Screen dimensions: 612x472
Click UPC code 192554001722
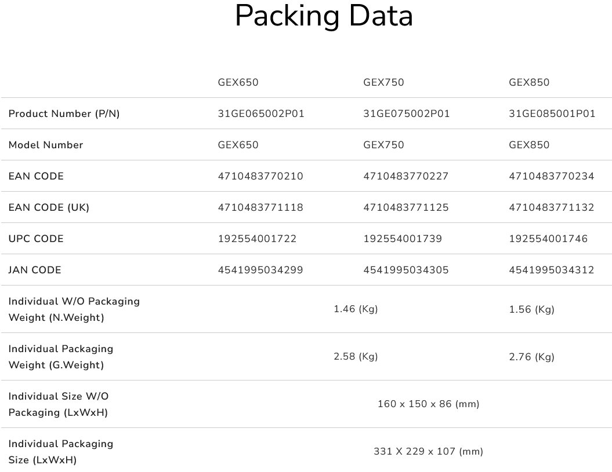pyautogui.click(x=257, y=239)
